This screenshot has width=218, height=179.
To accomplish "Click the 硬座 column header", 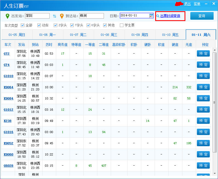I will 175,45.
